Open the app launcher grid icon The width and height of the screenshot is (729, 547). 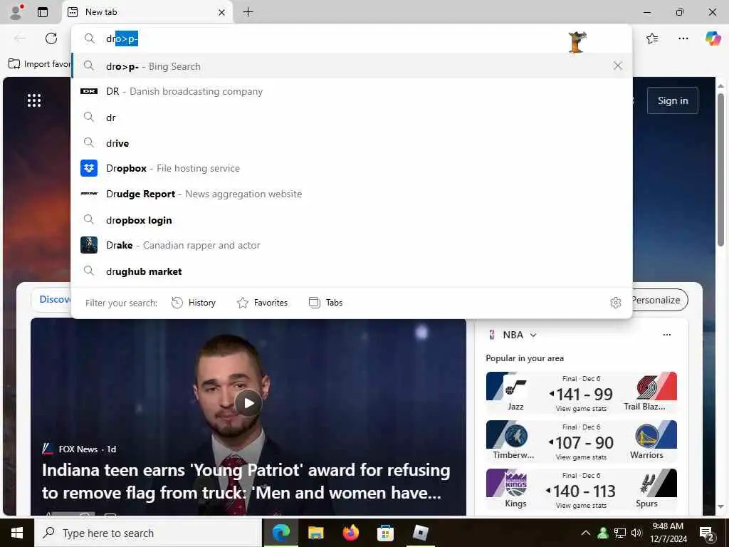coord(34,100)
